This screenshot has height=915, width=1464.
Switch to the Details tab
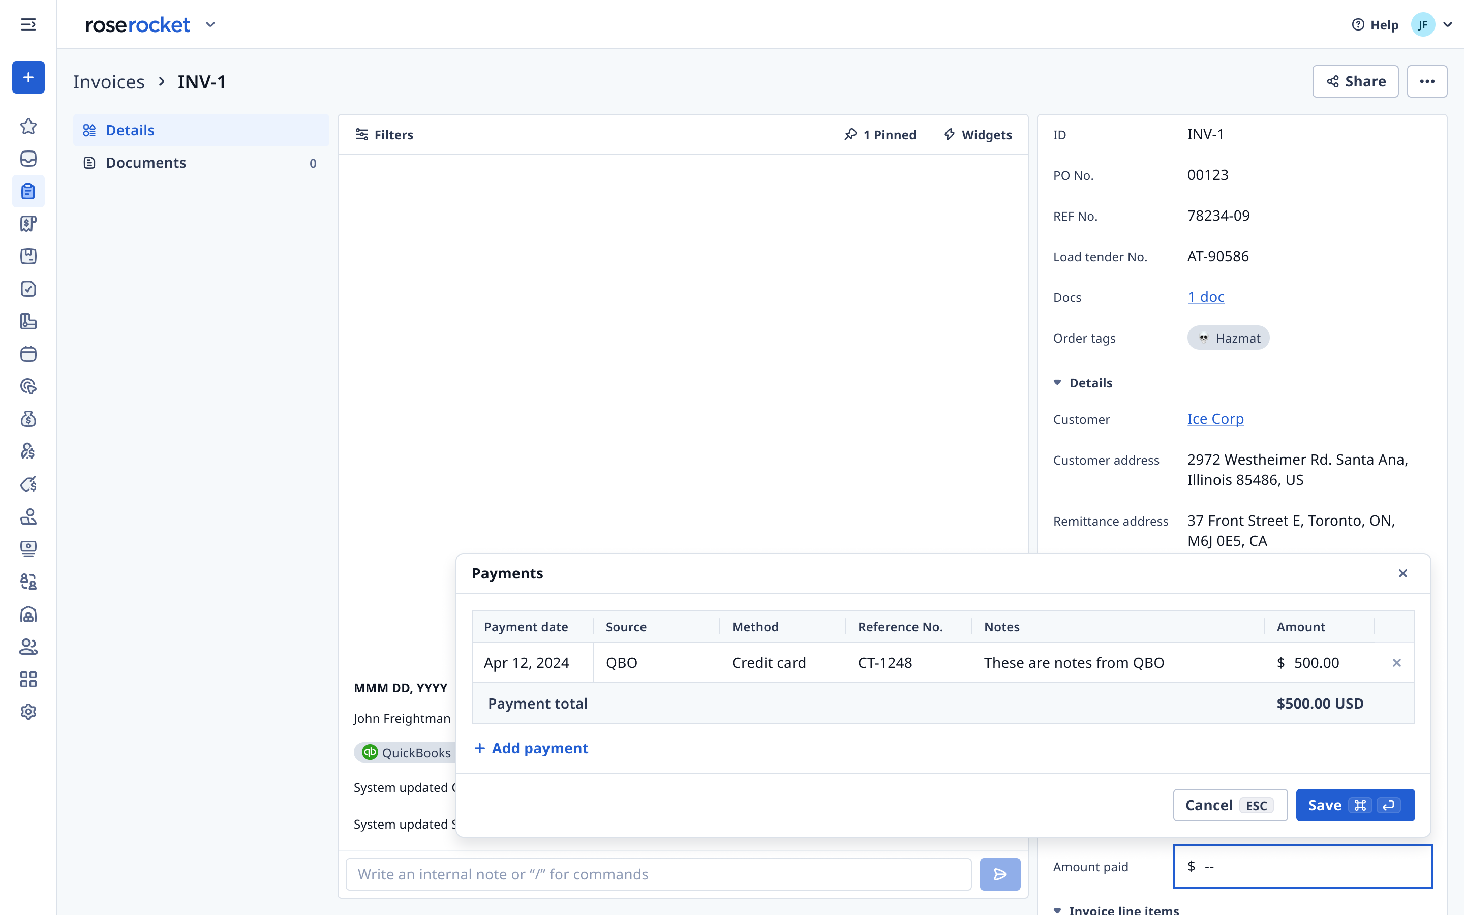coord(201,130)
